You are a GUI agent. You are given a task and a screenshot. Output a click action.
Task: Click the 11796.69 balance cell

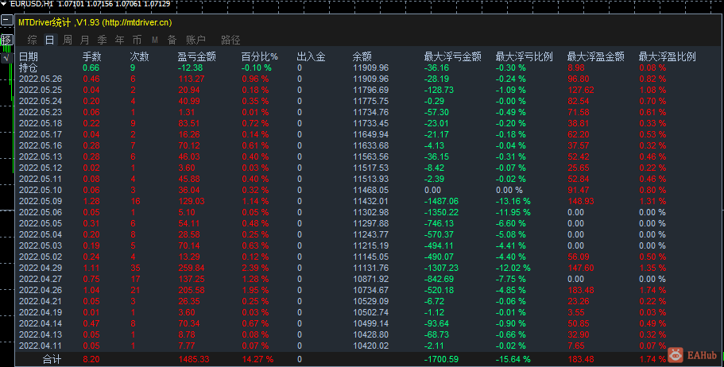click(371, 90)
